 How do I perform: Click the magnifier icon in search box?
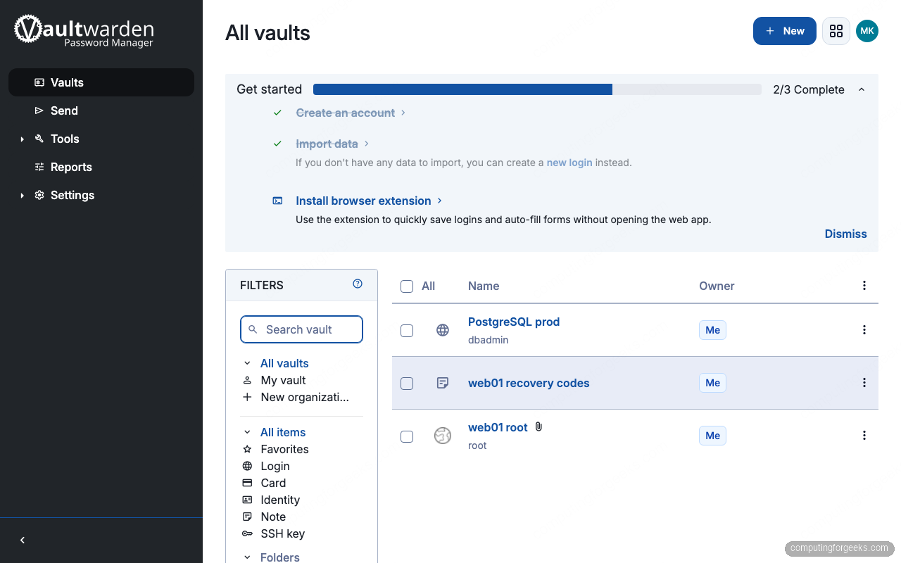click(253, 329)
